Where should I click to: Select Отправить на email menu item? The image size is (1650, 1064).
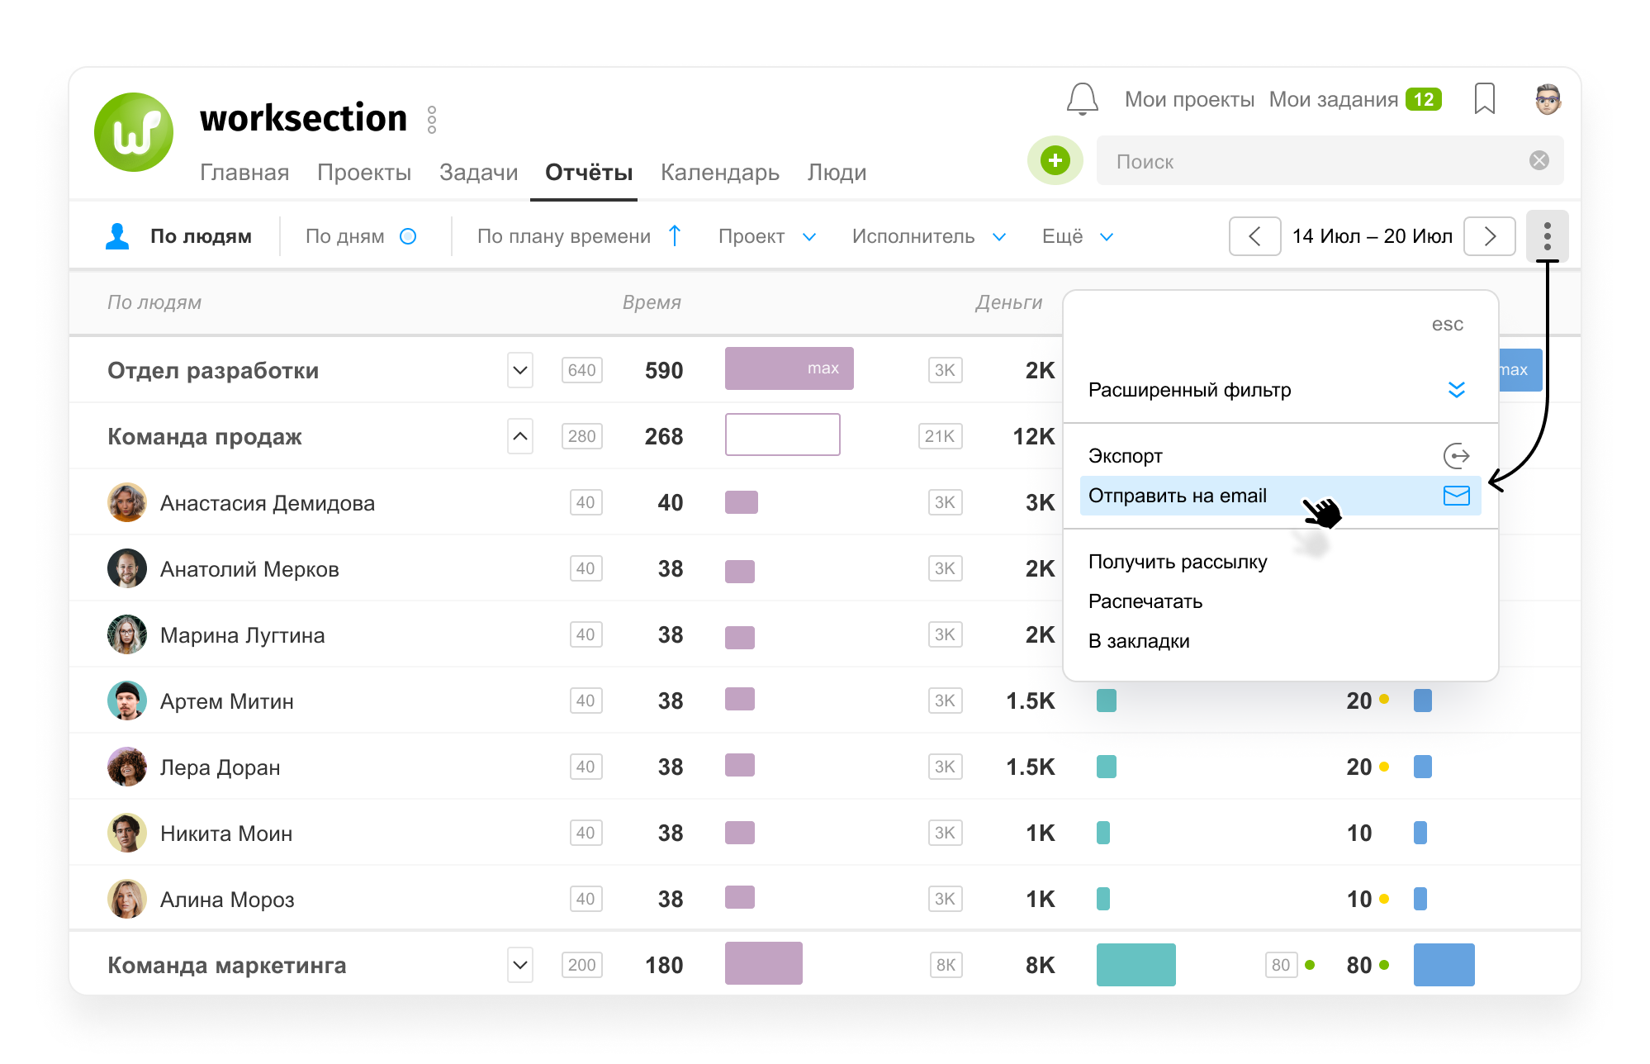pyautogui.click(x=1280, y=496)
